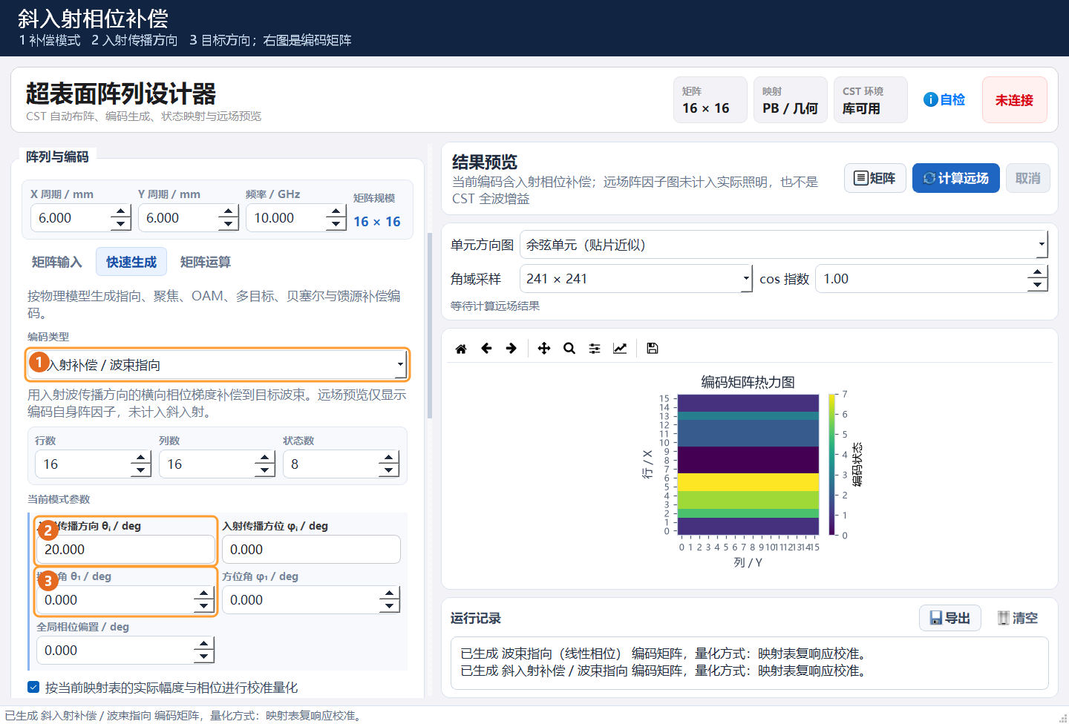Activate the pan tool in plot toolbar
Image resolution: width=1069 pixels, height=724 pixels.
(x=544, y=349)
